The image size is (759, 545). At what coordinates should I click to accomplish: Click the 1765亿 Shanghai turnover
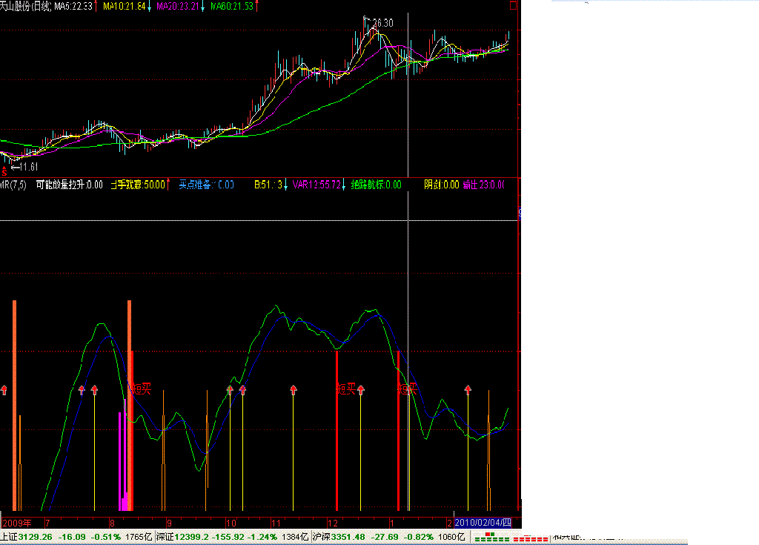click(139, 537)
